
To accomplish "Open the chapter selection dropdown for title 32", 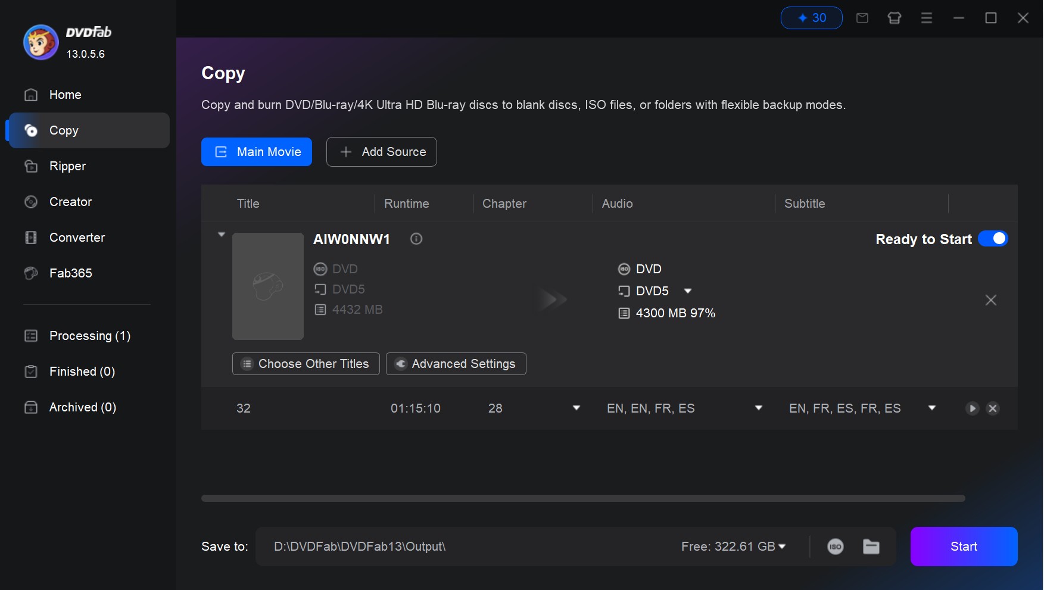I will click(x=576, y=408).
